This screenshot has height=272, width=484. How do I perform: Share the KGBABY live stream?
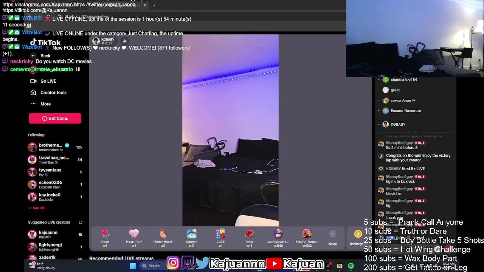click(x=124, y=41)
